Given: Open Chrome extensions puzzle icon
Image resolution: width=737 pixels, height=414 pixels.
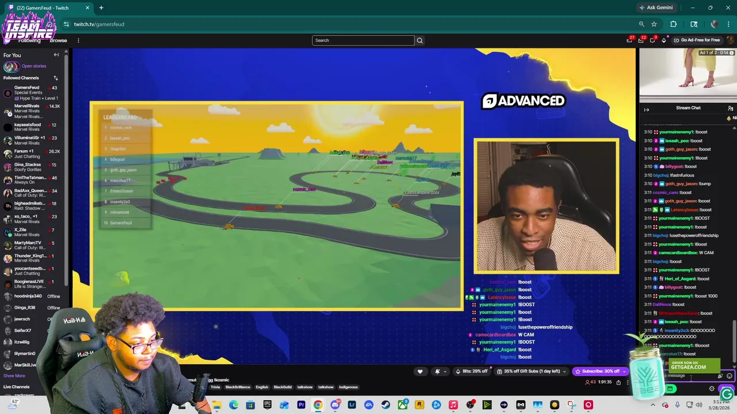Looking at the screenshot, I should point(673,24).
